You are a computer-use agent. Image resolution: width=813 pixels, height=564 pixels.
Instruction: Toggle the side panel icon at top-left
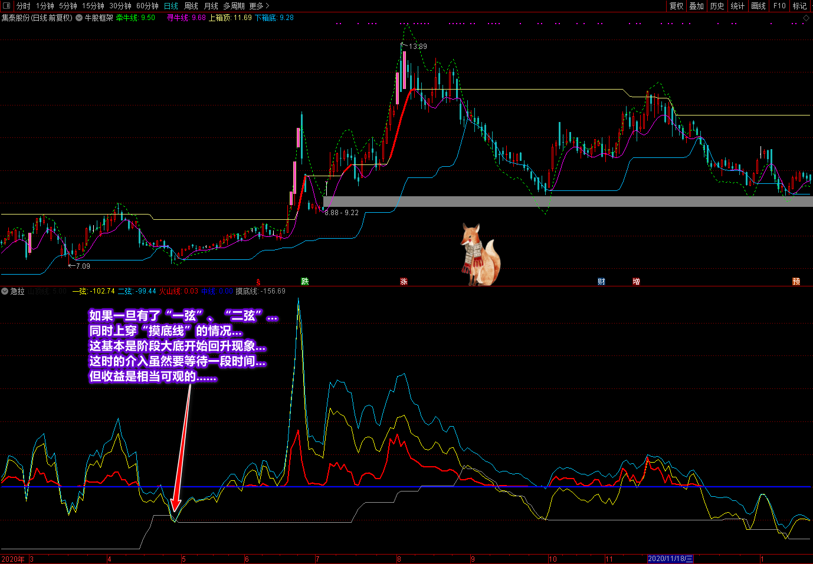coord(6,6)
